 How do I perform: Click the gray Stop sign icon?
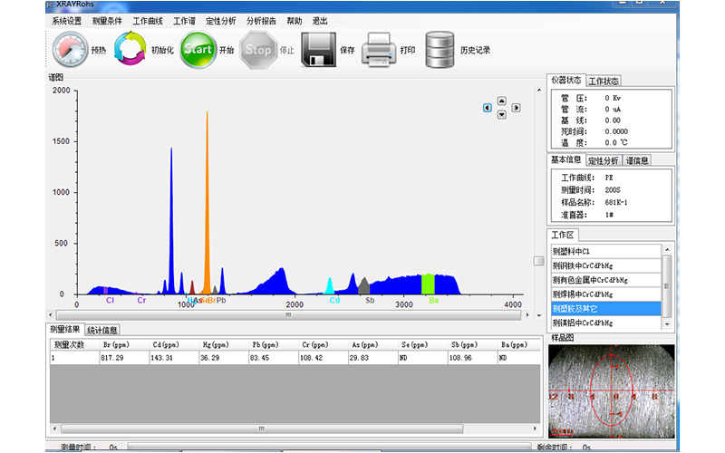(258, 50)
